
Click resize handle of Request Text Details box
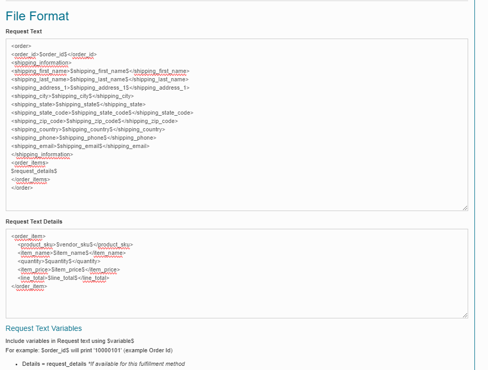coord(465,314)
